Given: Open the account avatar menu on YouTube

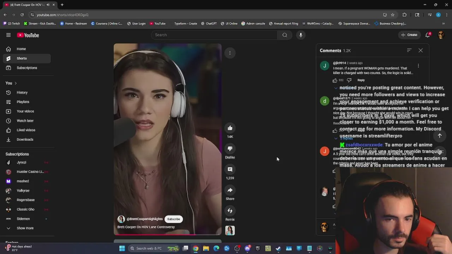Looking at the screenshot, I should (x=441, y=35).
